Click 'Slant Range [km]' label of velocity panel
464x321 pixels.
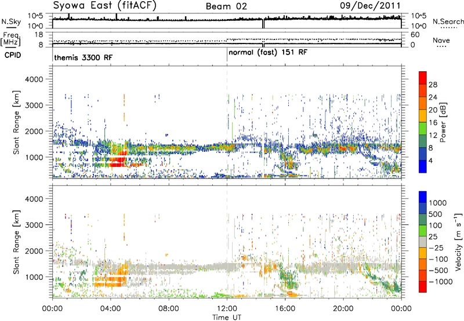[16, 242]
